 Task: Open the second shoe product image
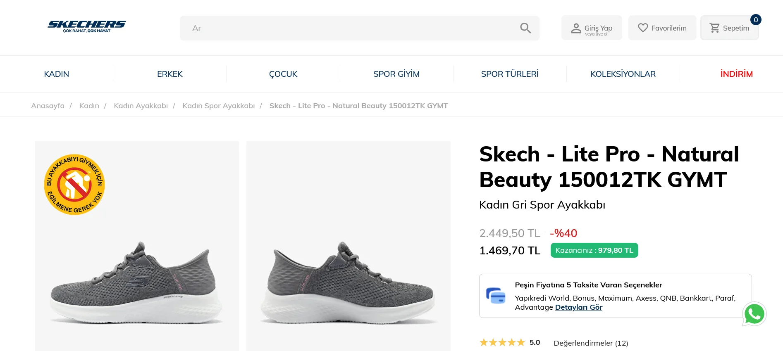(348, 248)
